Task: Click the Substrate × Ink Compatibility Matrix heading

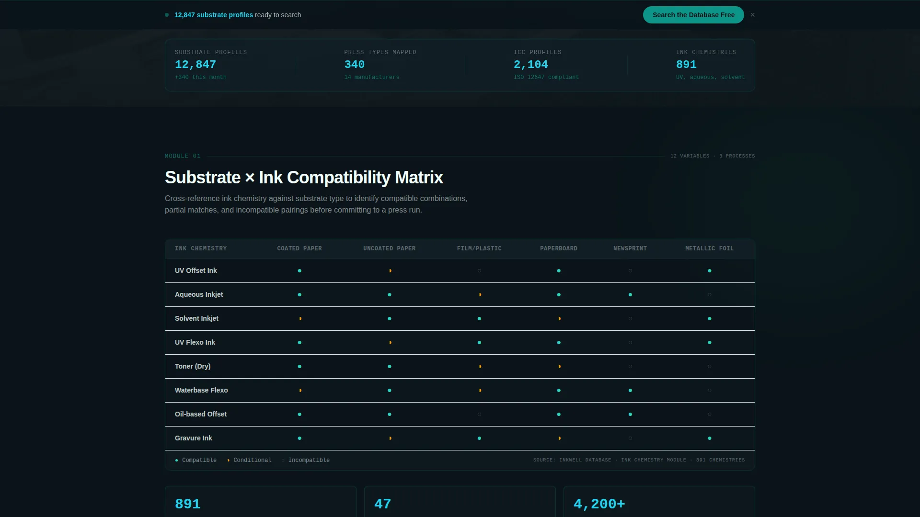Action: tap(304, 178)
